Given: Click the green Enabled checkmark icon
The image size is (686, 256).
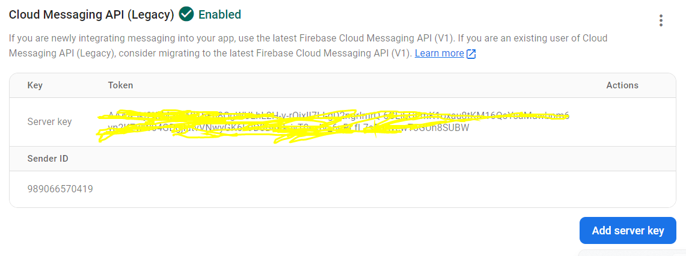Looking at the screenshot, I should pos(186,14).
